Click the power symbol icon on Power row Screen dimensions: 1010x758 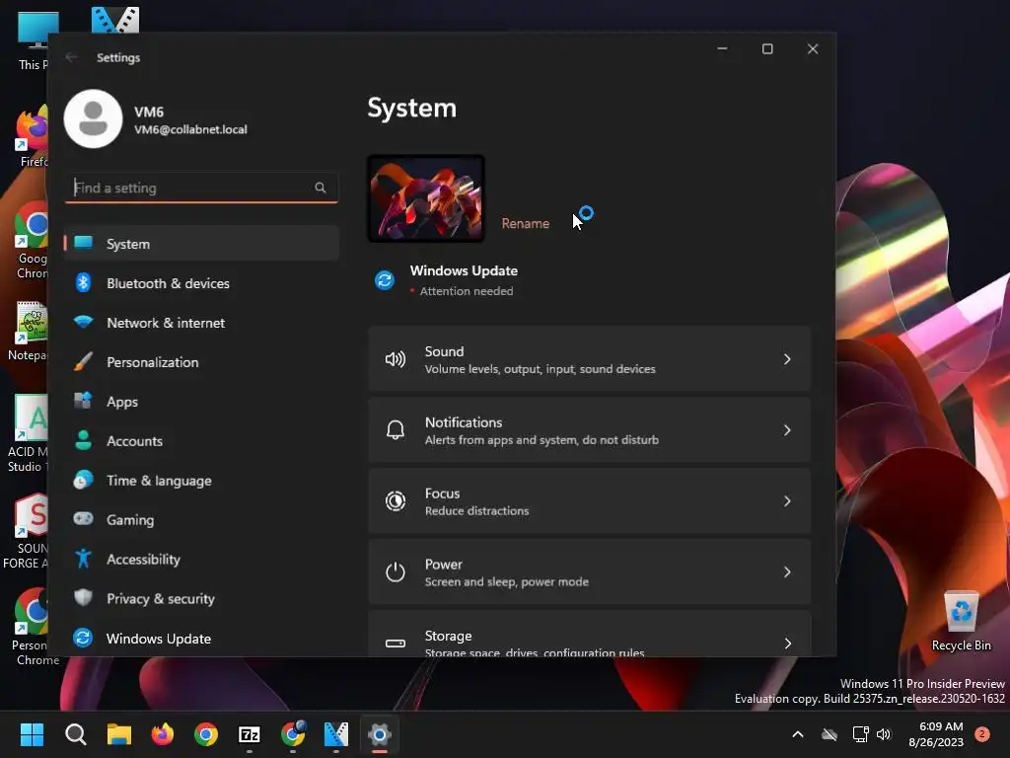click(396, 571)
